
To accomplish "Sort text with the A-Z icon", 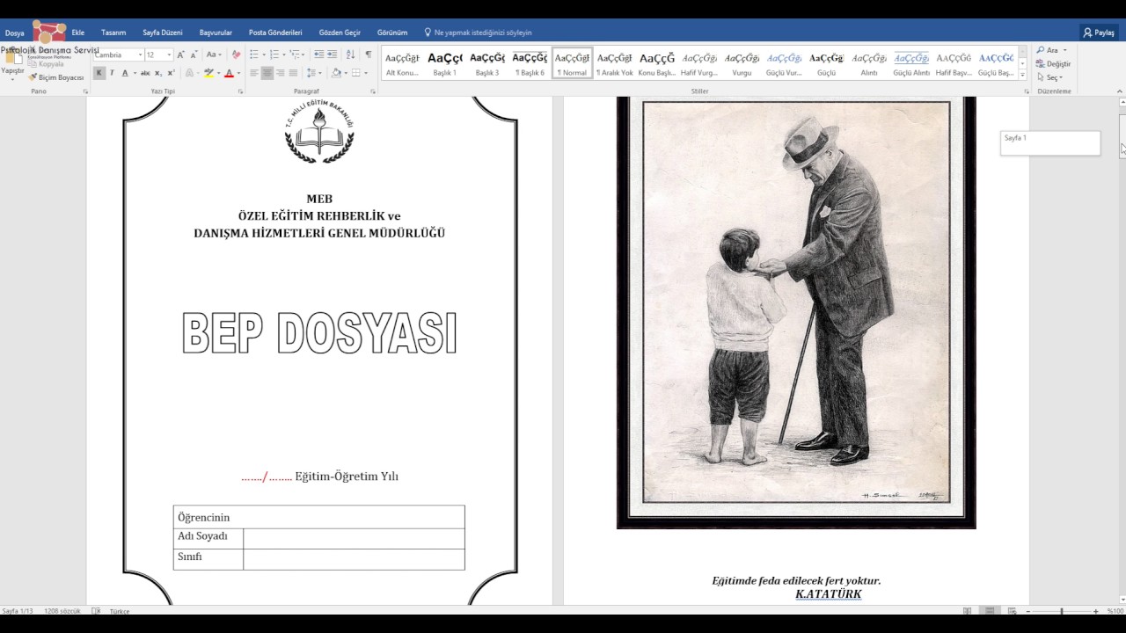I will pyautogui.click(x=350, y=55).
